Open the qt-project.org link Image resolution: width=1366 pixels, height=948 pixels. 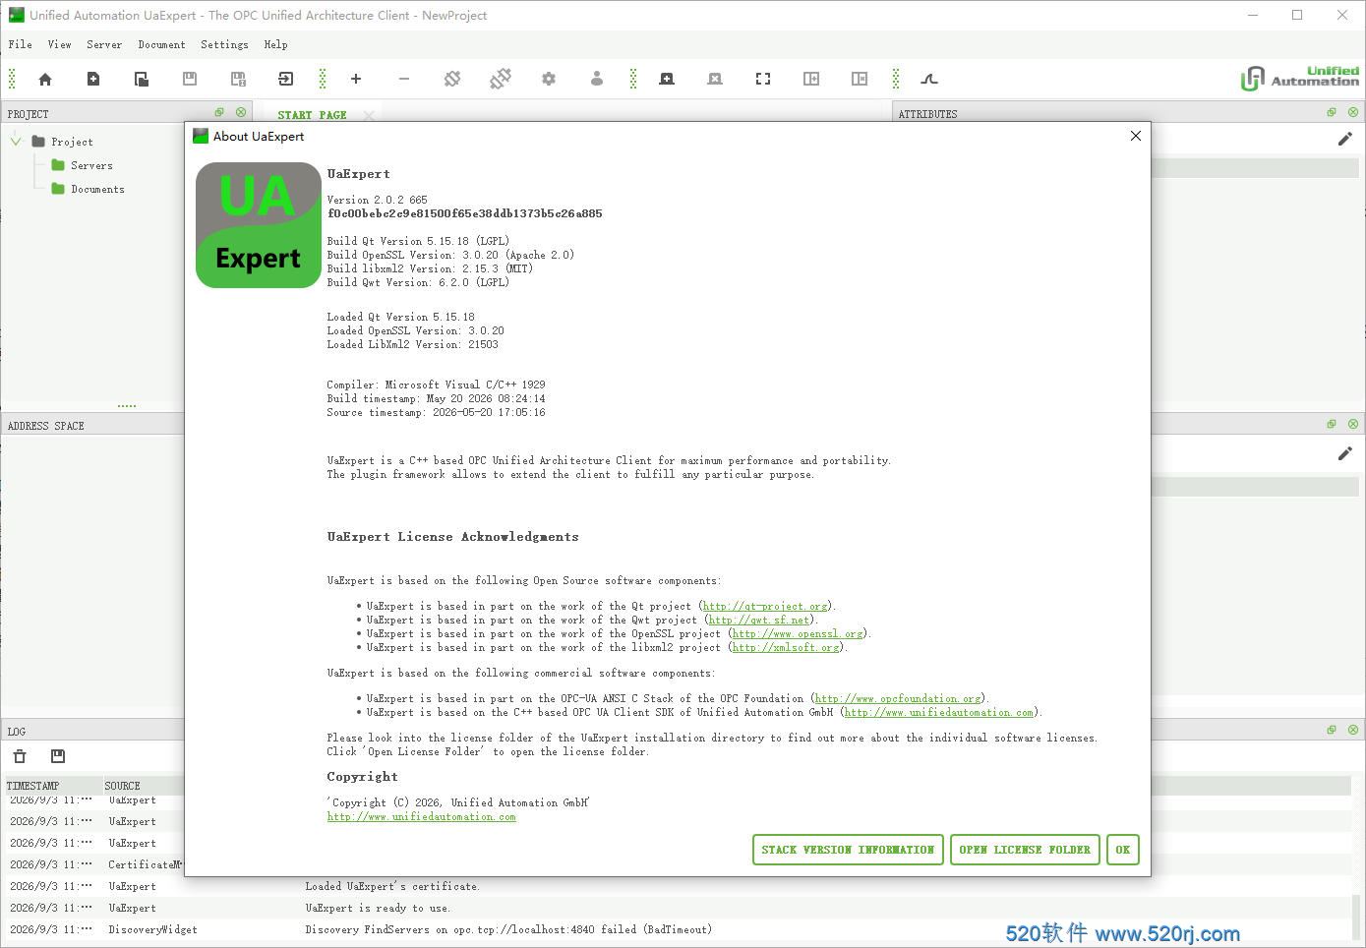point(765,606)
